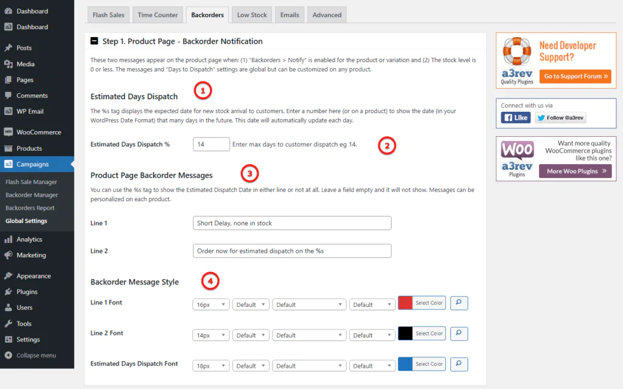Click the Products box icon
623x389 pixels.
pos(9,148)
